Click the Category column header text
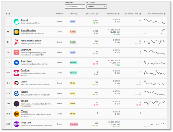 pyautogui.click(x=73, y=14)
